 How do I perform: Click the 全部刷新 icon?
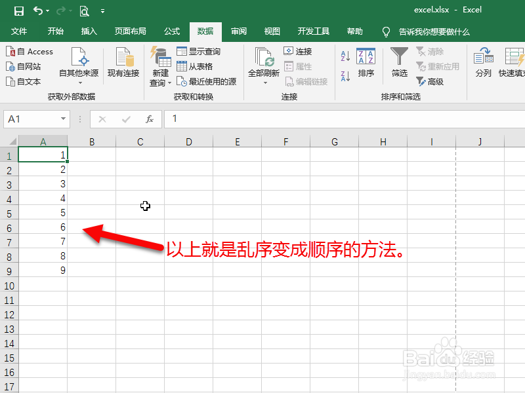click(x=264, y=57)
